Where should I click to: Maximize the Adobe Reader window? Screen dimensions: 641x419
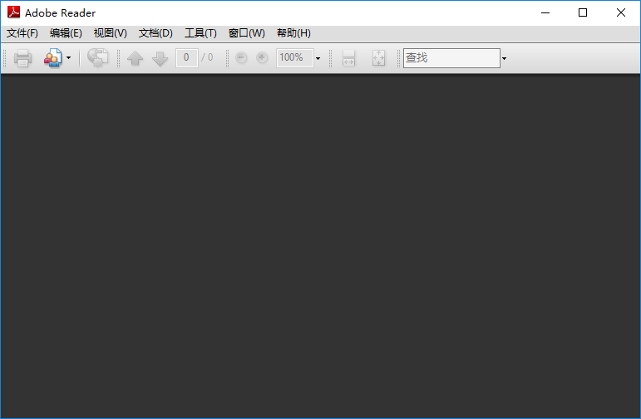click(x=583, y=12)
